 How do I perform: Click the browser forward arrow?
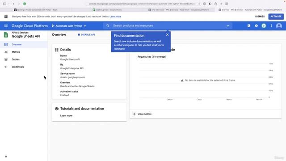pos(19,4)
